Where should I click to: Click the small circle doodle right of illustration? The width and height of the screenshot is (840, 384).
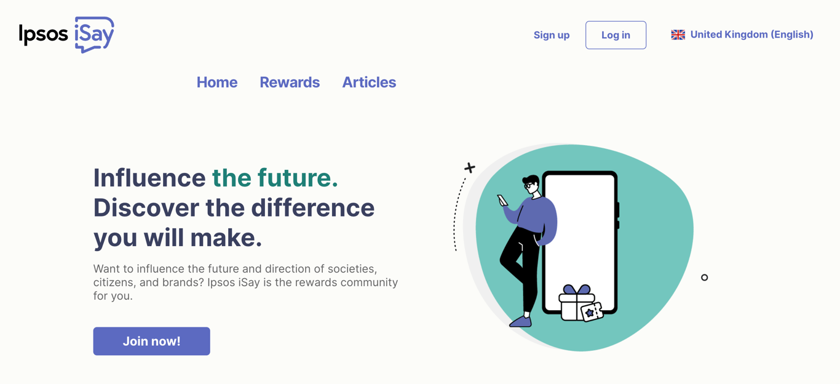click(704, 278)
